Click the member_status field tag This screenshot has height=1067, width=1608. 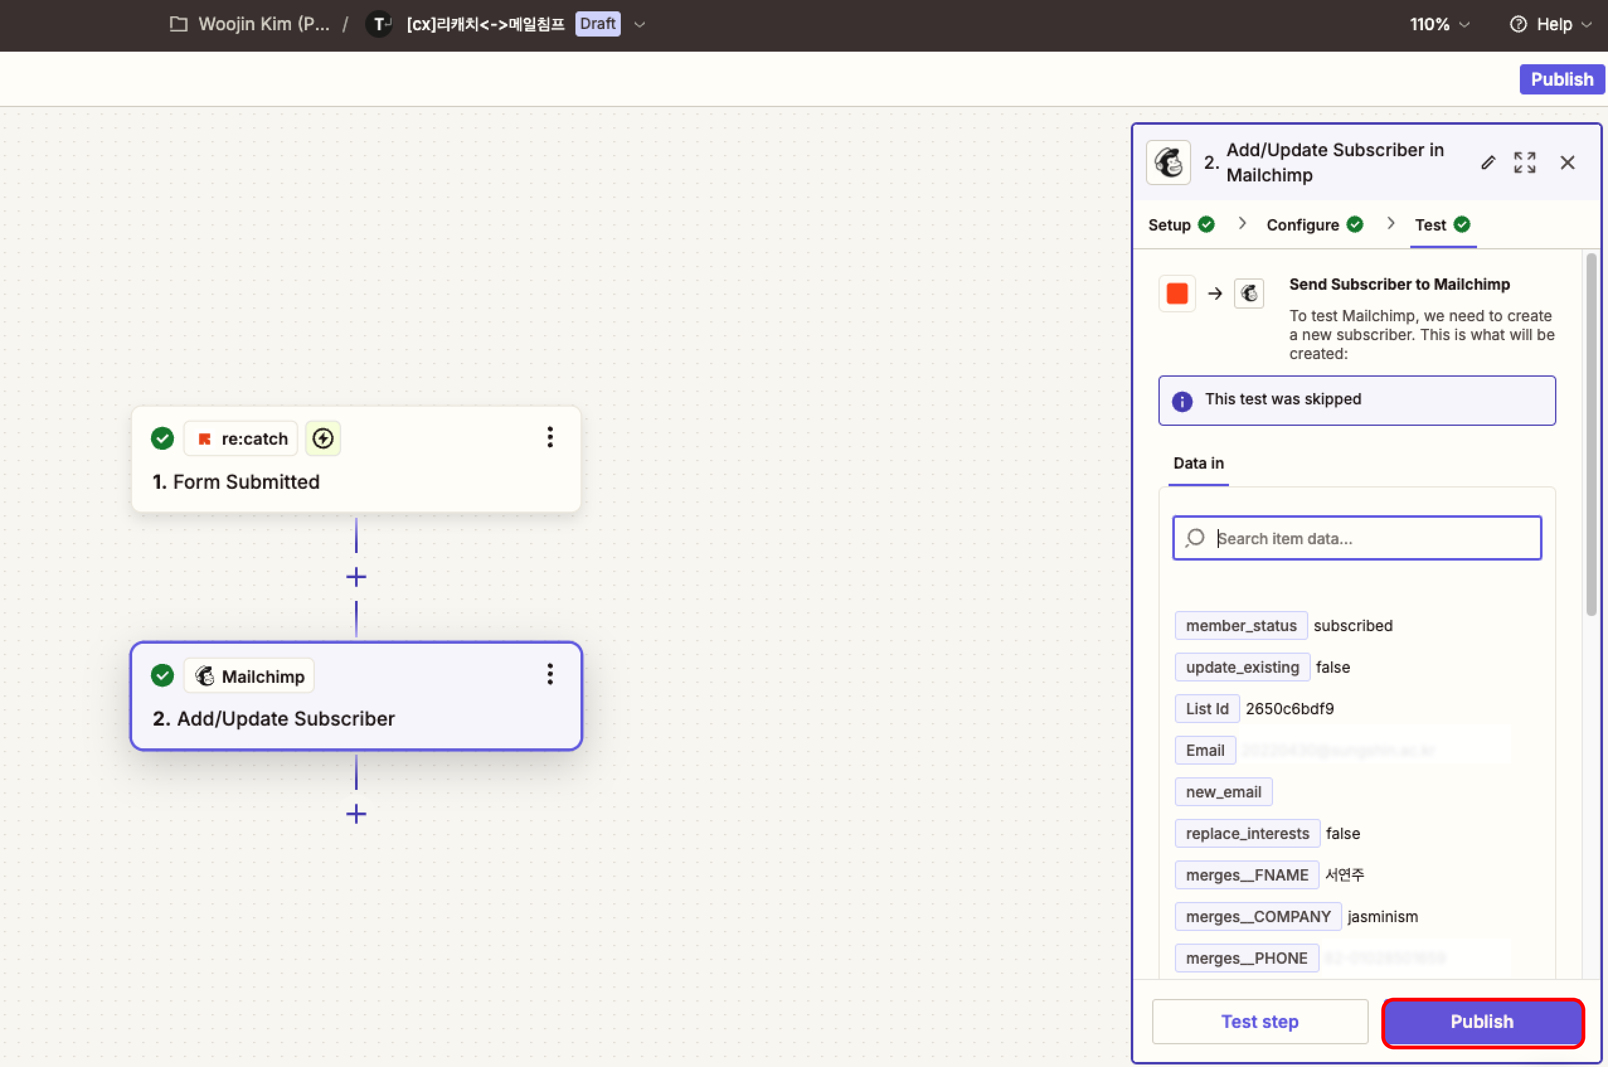click(x=1241, y=625)
